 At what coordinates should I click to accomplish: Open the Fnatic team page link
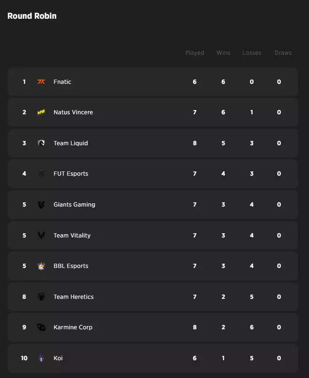pos(62,82)
